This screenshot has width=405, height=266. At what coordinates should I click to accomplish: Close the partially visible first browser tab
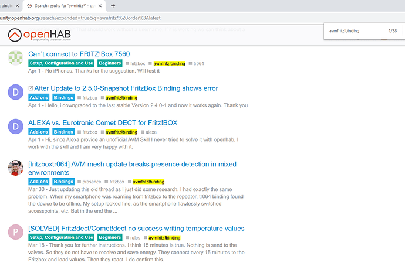pos(17,6)
